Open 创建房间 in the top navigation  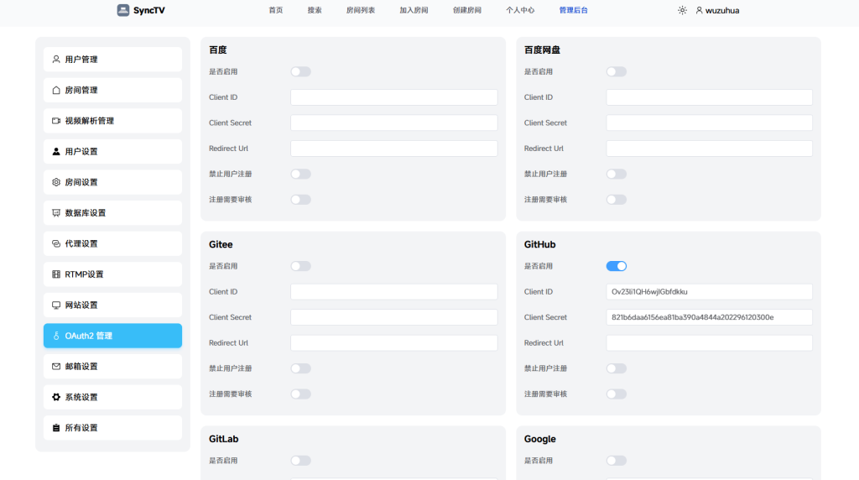tap(466, 10)
